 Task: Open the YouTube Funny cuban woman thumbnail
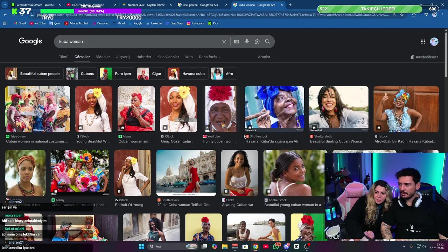coord(221,109)
